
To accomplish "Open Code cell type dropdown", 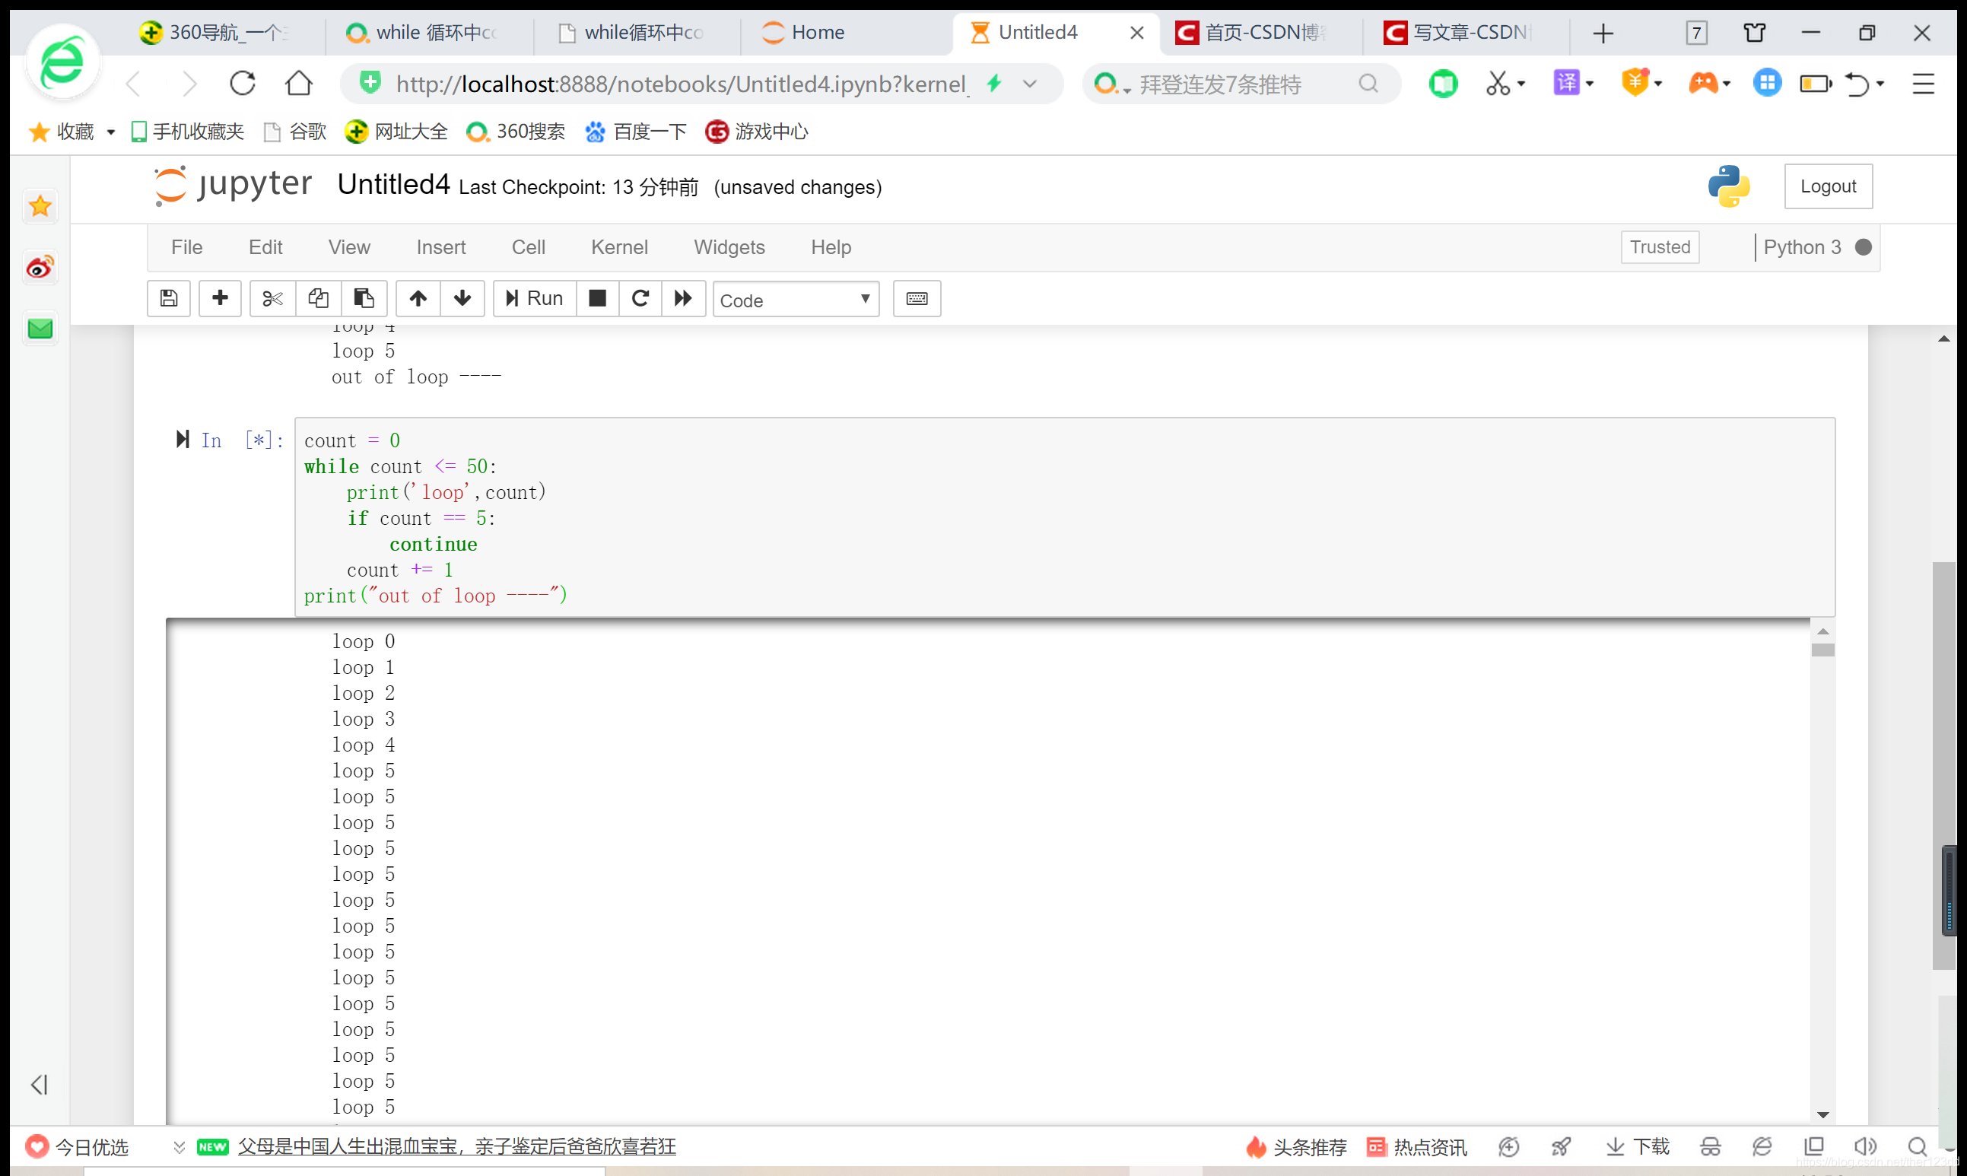I will [x=796, y=300].
